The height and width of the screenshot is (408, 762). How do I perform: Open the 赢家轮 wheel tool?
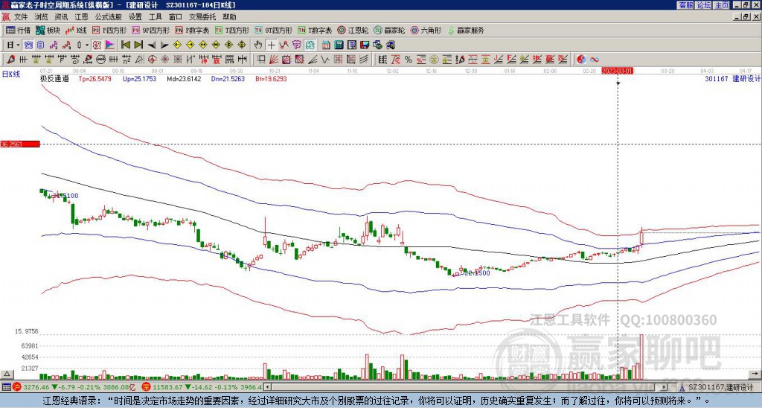tap(389, 30)
